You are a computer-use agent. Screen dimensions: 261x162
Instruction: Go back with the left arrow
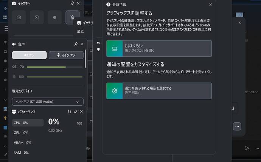(6, 8)
